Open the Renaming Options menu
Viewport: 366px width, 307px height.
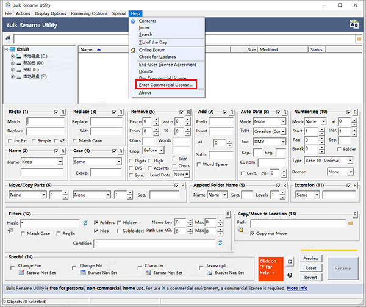[89, 13]
